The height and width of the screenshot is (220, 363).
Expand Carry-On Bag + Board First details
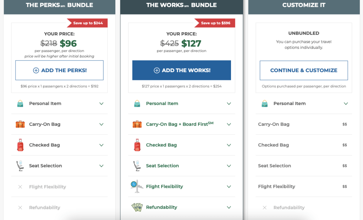229,125
